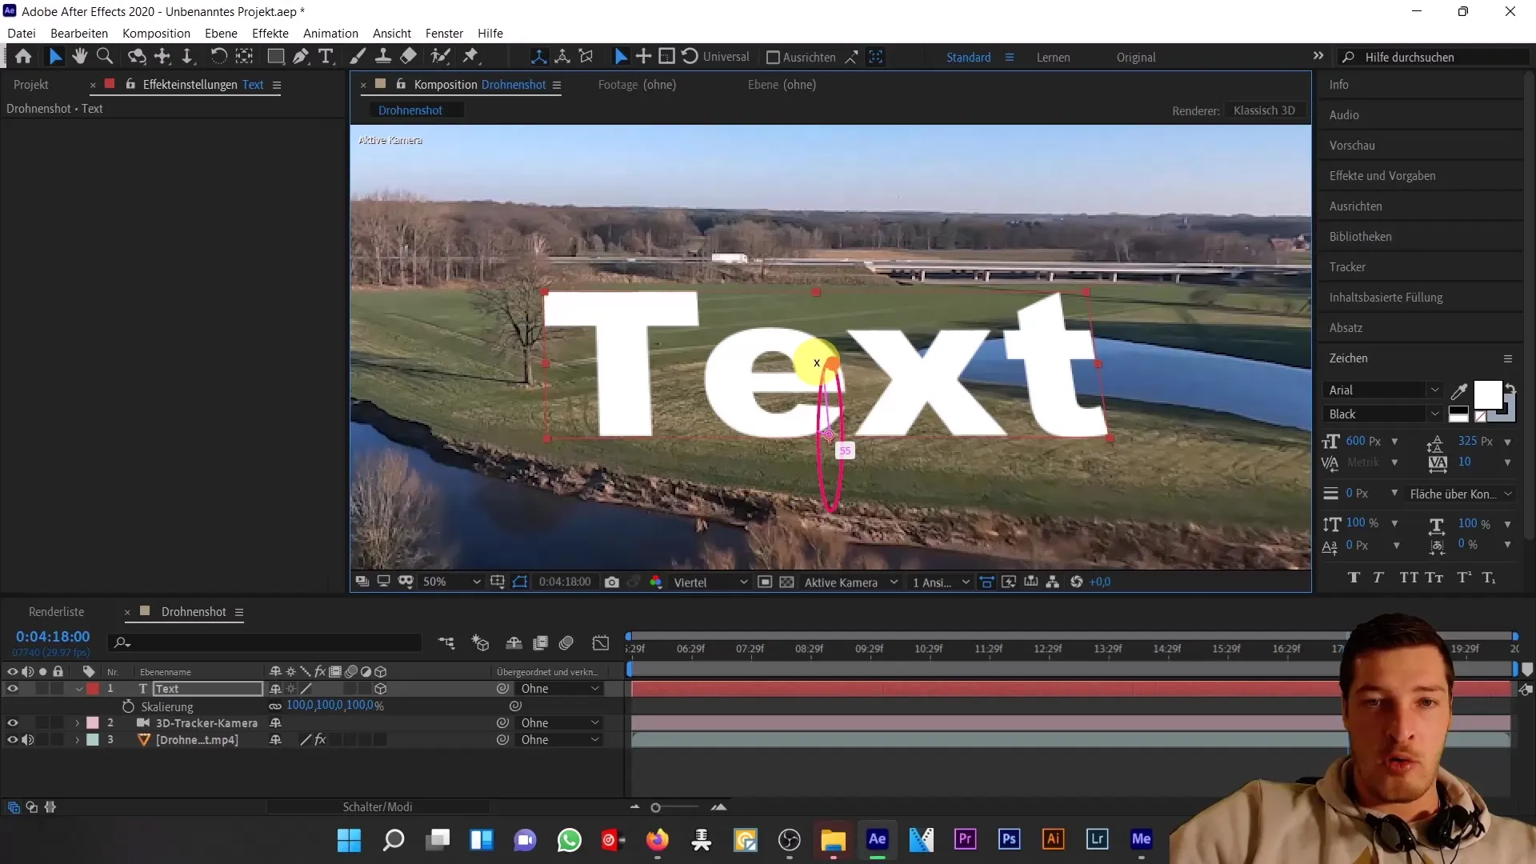Take a snapshot with camera icon
Screen dimensions: 1536x864
click(x=612, y=582)
